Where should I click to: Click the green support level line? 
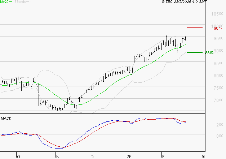(x=195, y=52)
